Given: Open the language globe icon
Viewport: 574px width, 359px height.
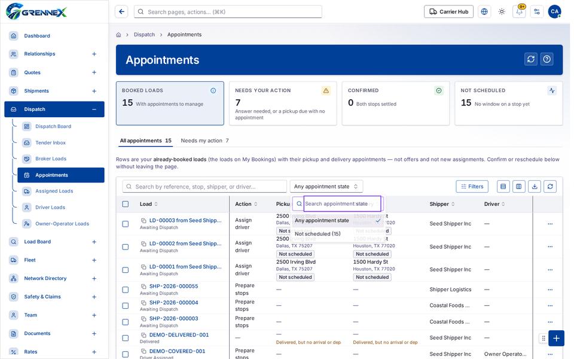Looking at the screenshot, I should point(484,12).
